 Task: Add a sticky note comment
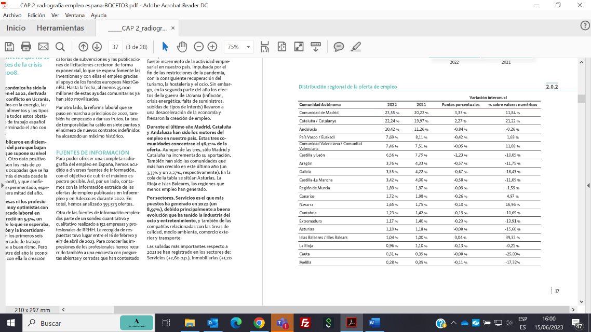click(x=339, y=47)
